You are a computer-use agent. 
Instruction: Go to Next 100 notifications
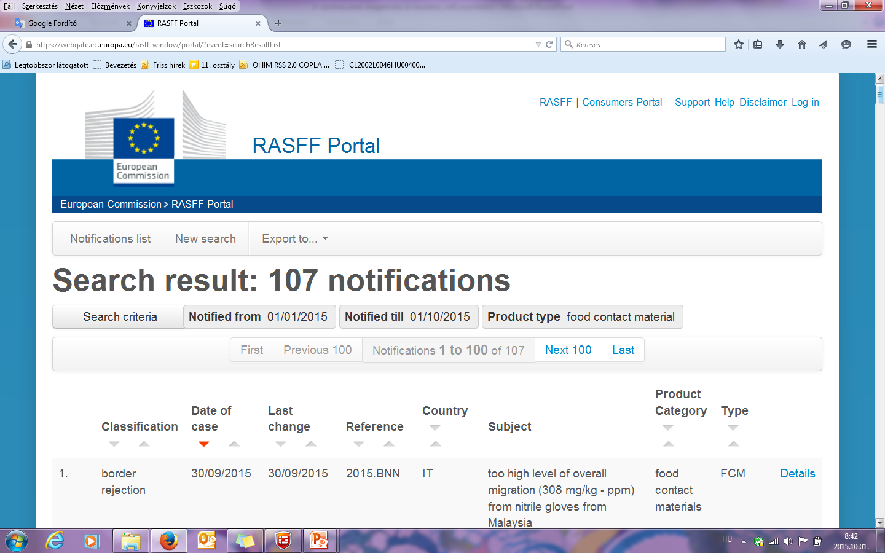(x=568, y=350)
